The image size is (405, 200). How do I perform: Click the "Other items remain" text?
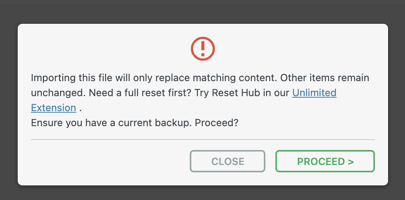(325, 78)
